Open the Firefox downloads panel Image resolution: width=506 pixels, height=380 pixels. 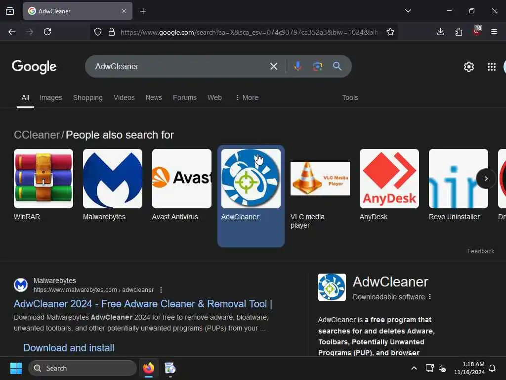440,32
